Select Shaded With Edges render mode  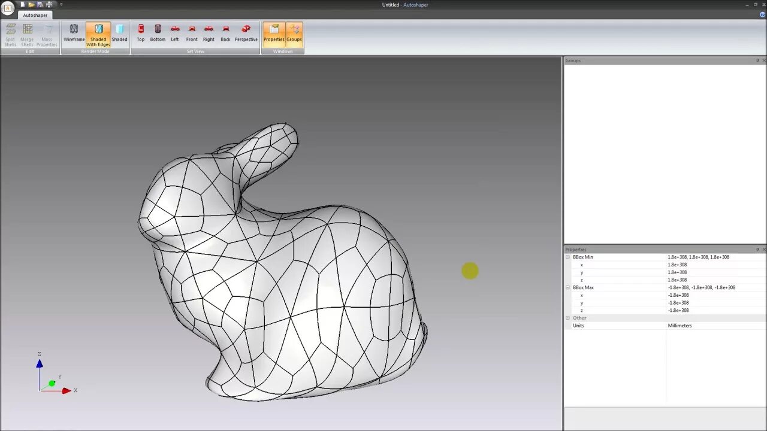click(98, 35)
